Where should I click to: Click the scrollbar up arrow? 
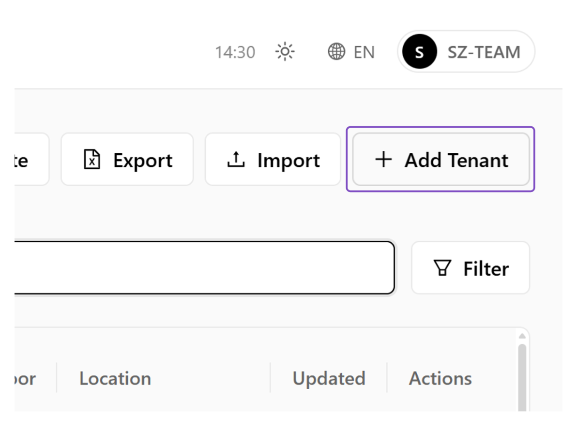point(522,336)
